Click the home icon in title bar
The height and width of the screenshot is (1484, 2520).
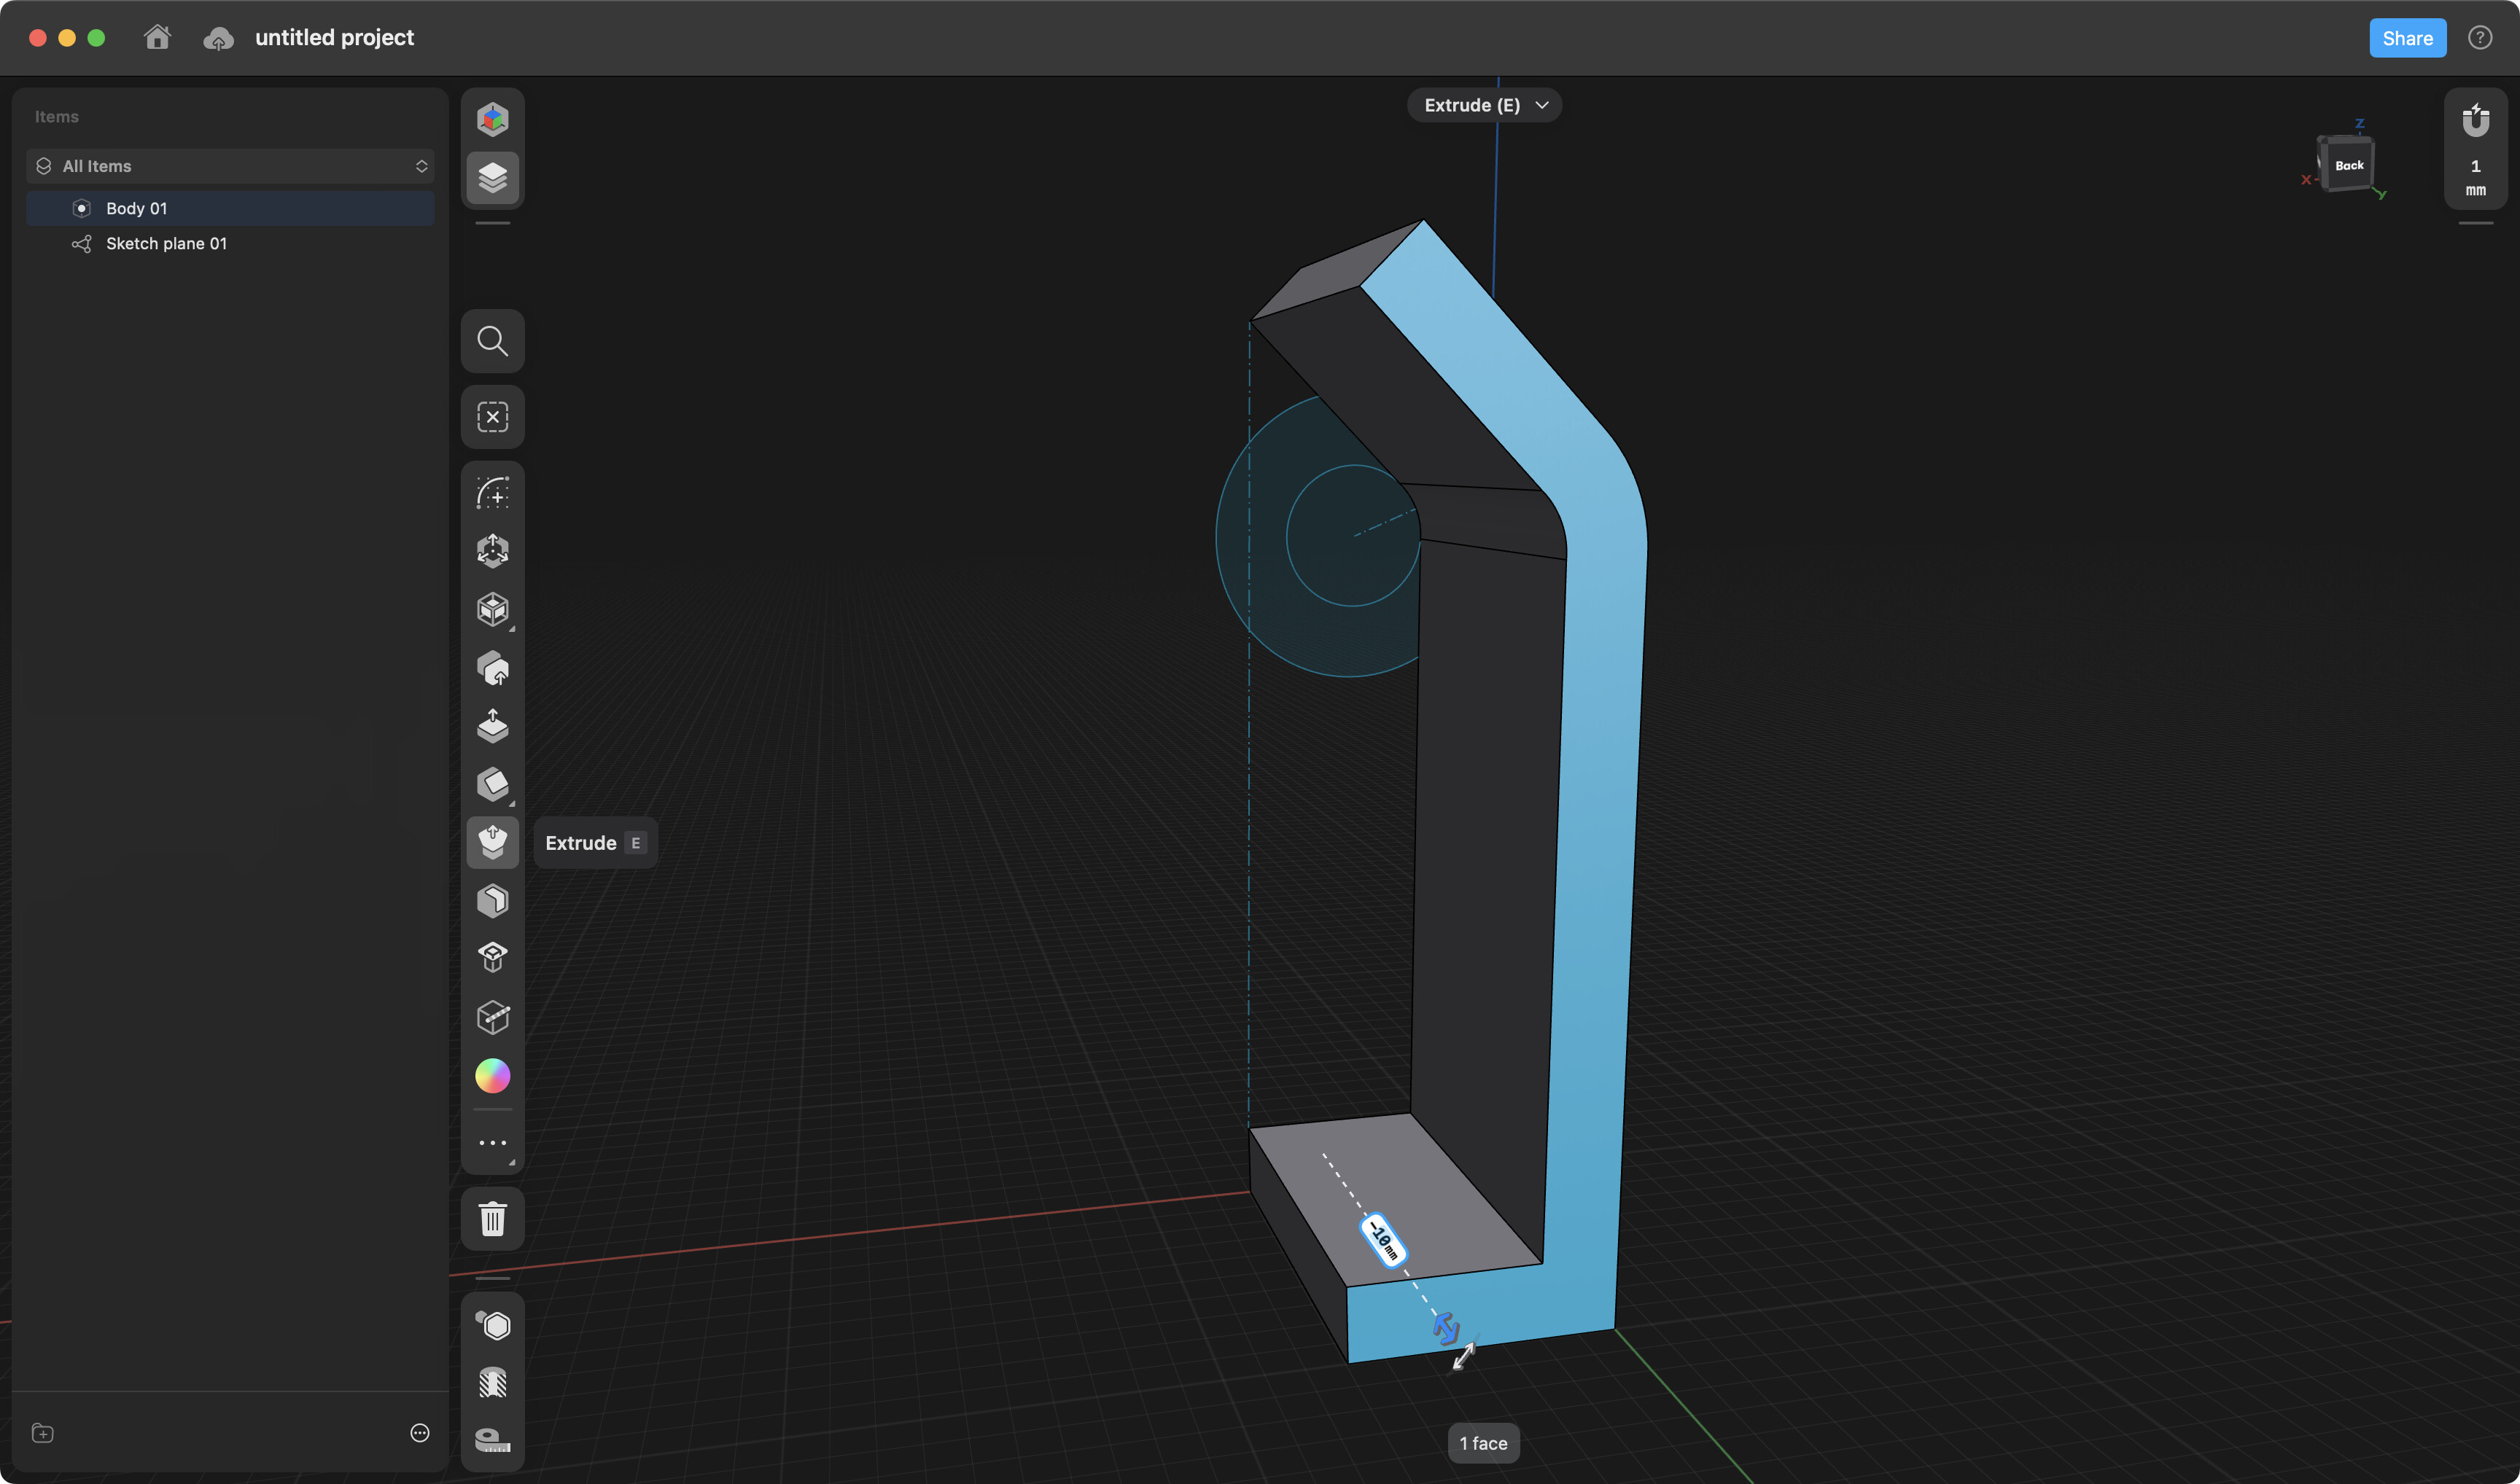(x=157, y=38)
